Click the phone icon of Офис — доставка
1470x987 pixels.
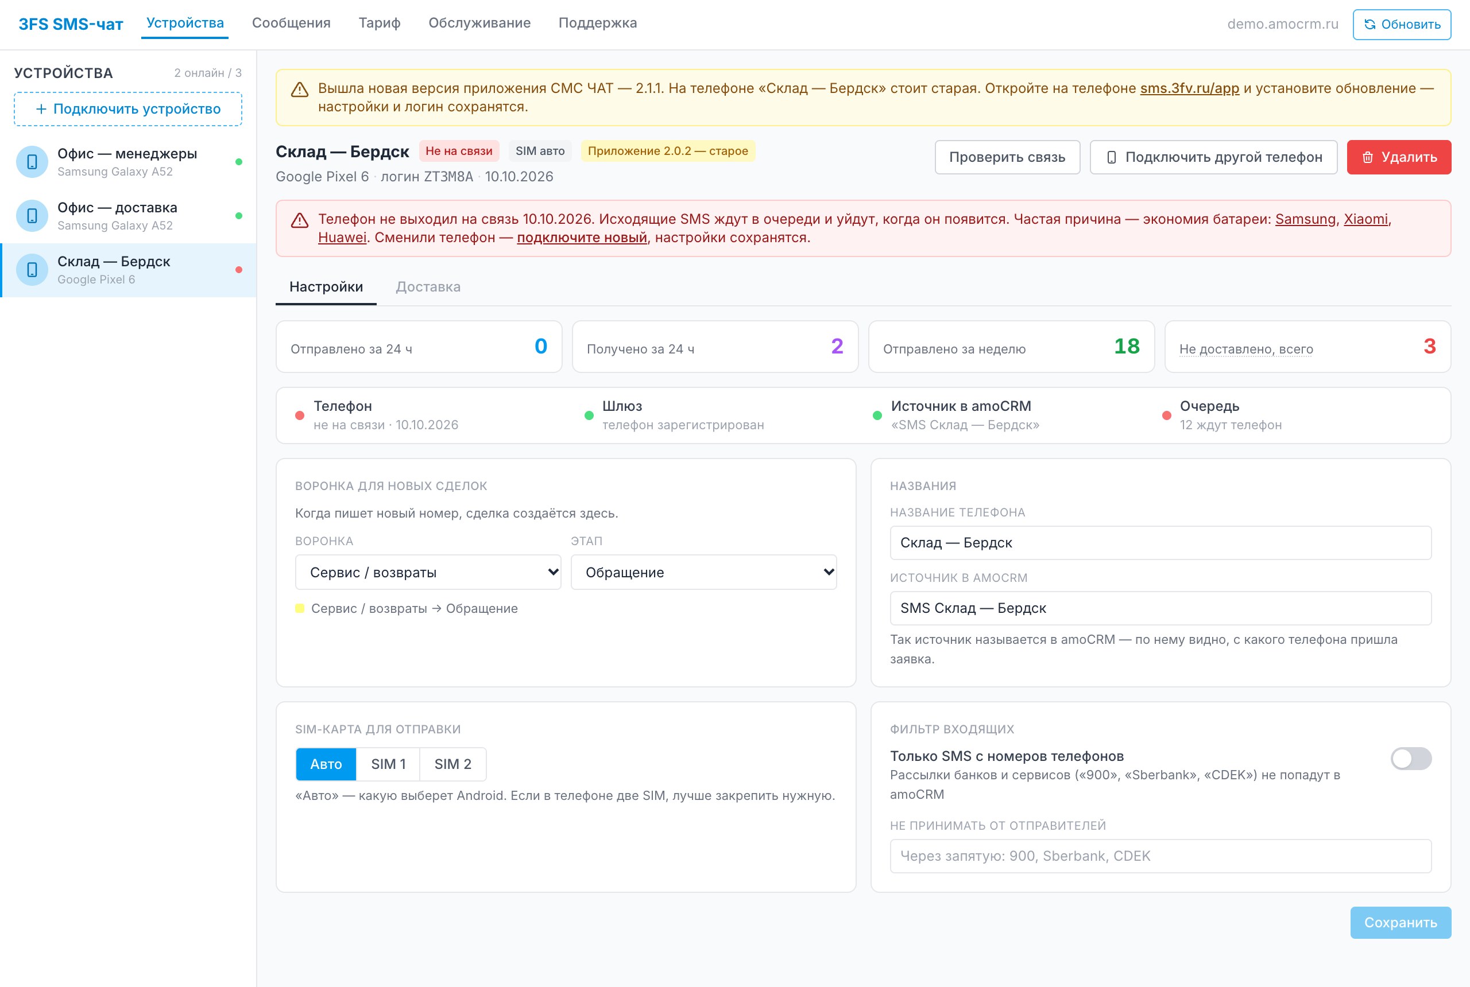pos(32,216)
